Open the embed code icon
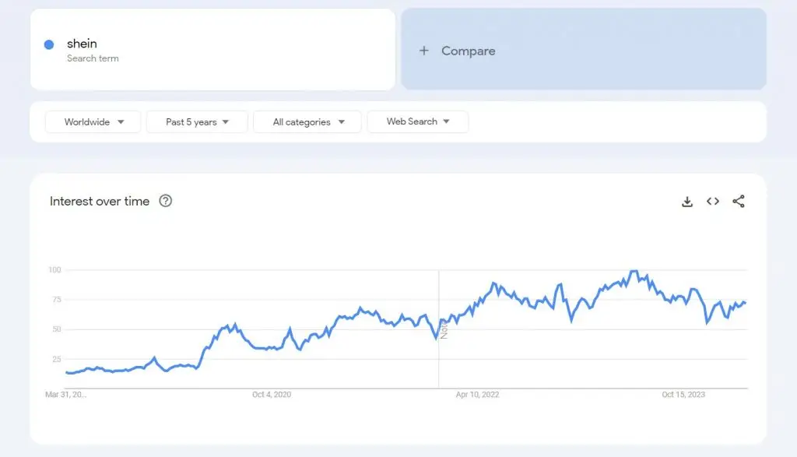Image resolution: width=797 pixels, height=457 pixels. coord(713,202)
